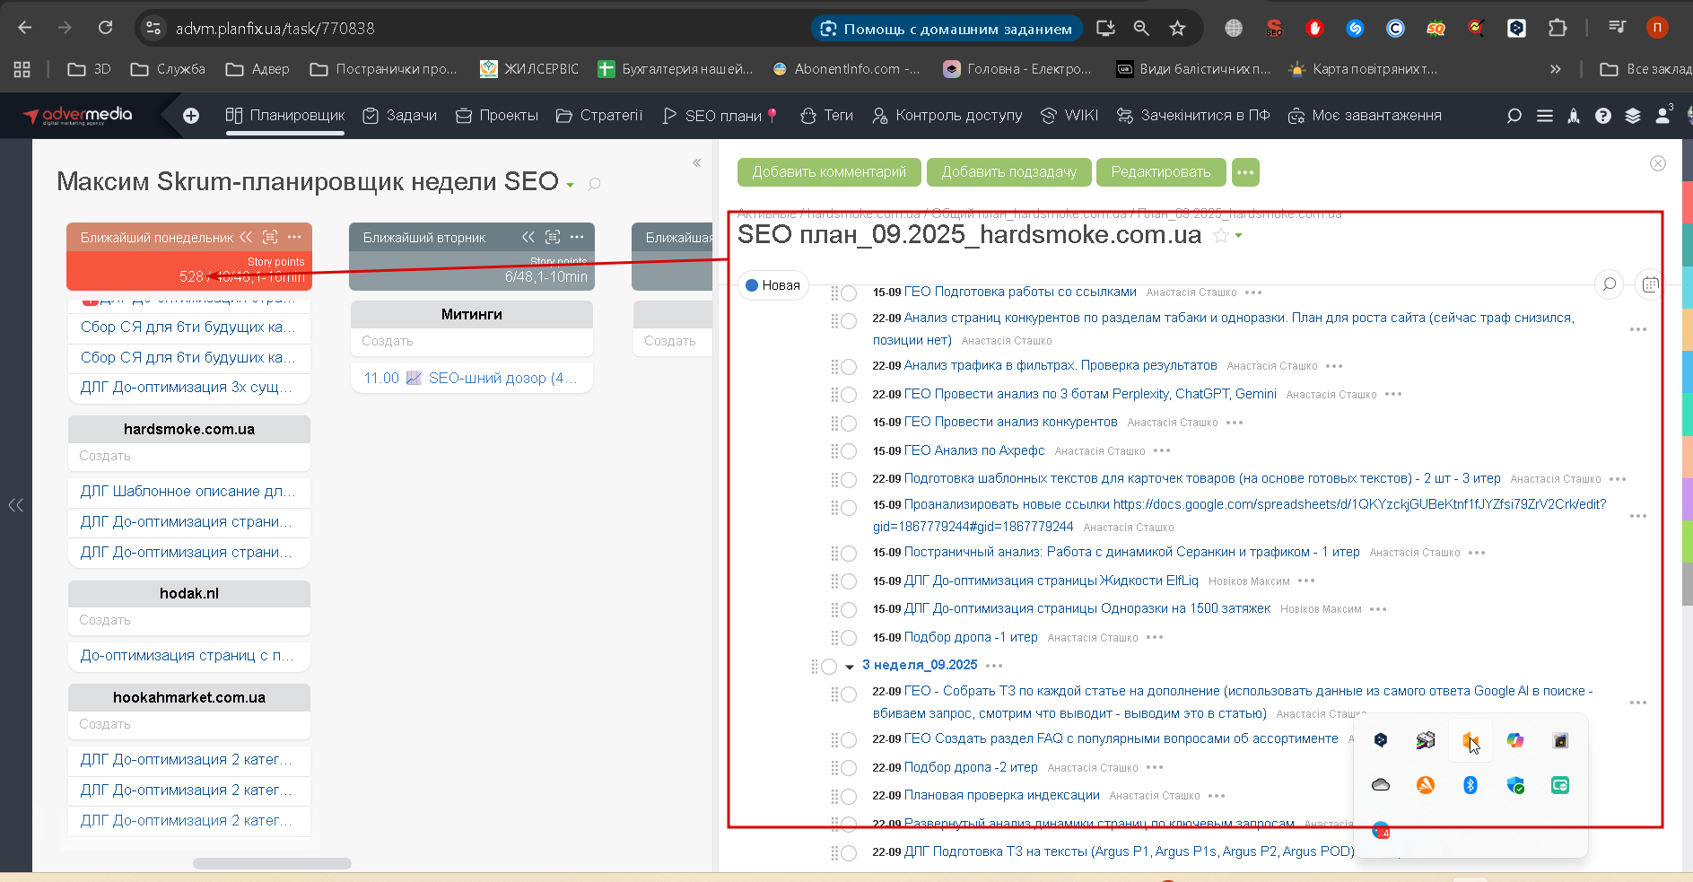Viewport: 1693px width, 882px height.
Task: Star the SEO план_09.2025 task as favorite
Action: coord(1220,235)
